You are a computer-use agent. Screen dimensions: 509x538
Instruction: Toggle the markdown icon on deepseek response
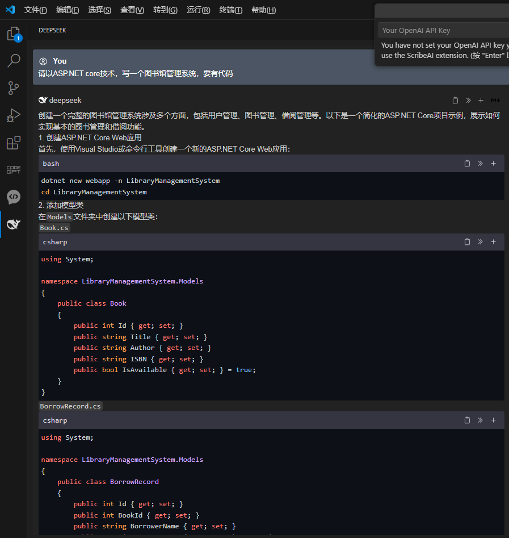495,100
